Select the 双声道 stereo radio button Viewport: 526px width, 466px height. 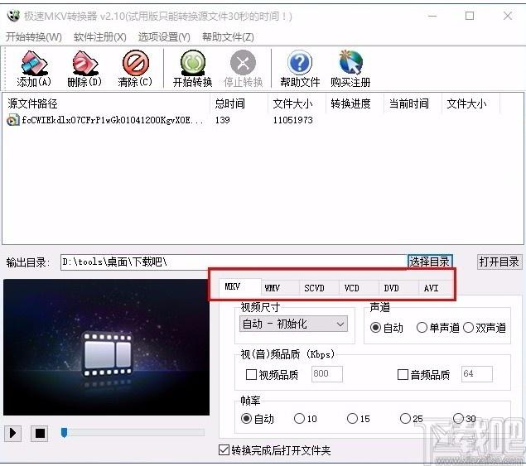point(468,327)
